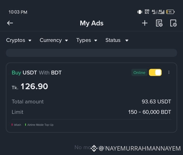Tap the Online status badge
Image resolution: width=183 pixels, height=155 pixels.
click(139, 73)
